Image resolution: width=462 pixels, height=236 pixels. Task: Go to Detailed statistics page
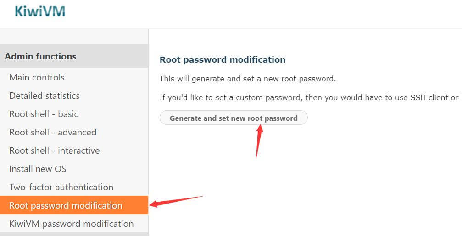coord(45,96)
